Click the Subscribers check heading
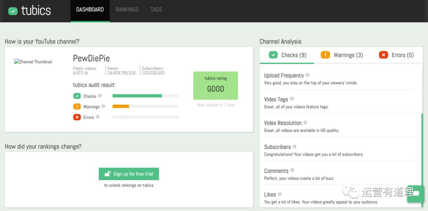Screen dimensions: 428x211 (x=277, y=147)
